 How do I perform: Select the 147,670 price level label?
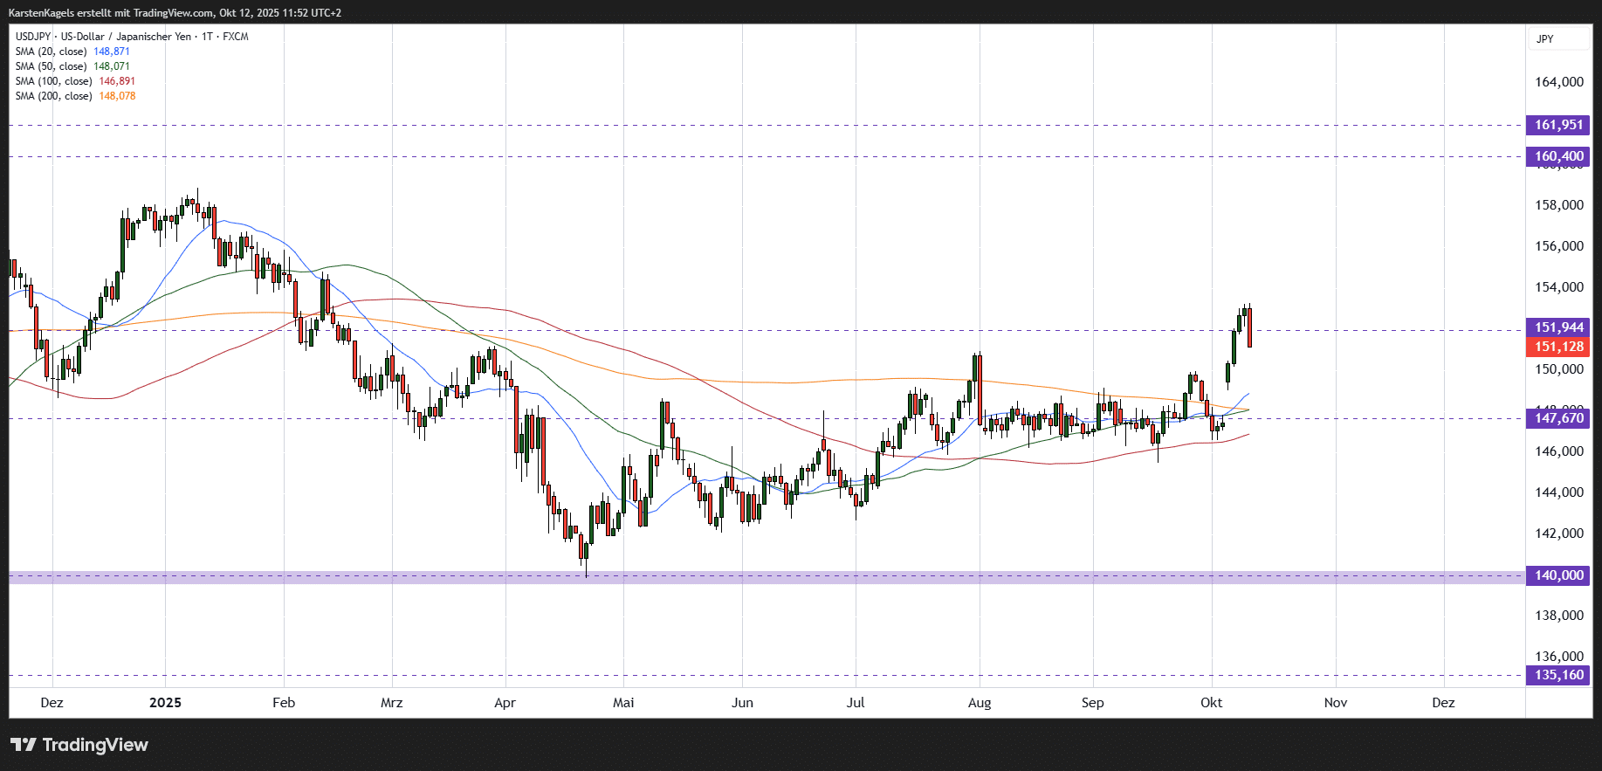point(1558,418)
